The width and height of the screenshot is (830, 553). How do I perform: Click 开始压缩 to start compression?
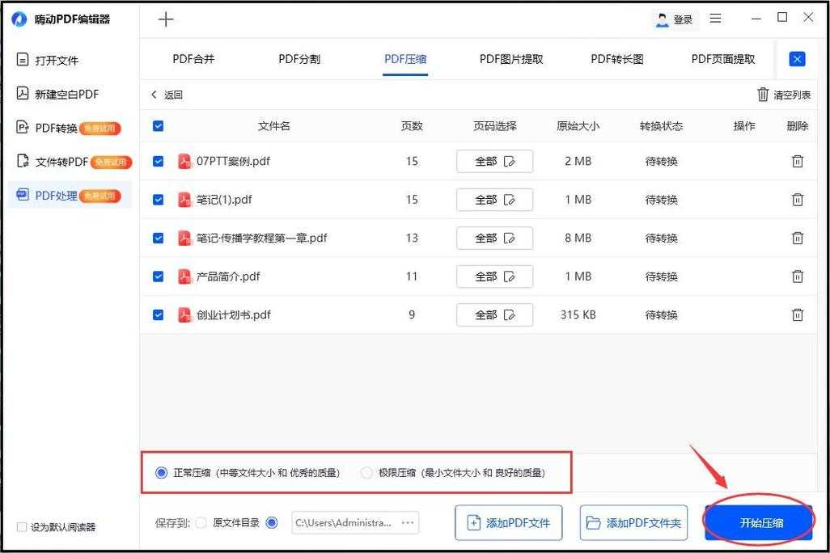tap(758, 522)
